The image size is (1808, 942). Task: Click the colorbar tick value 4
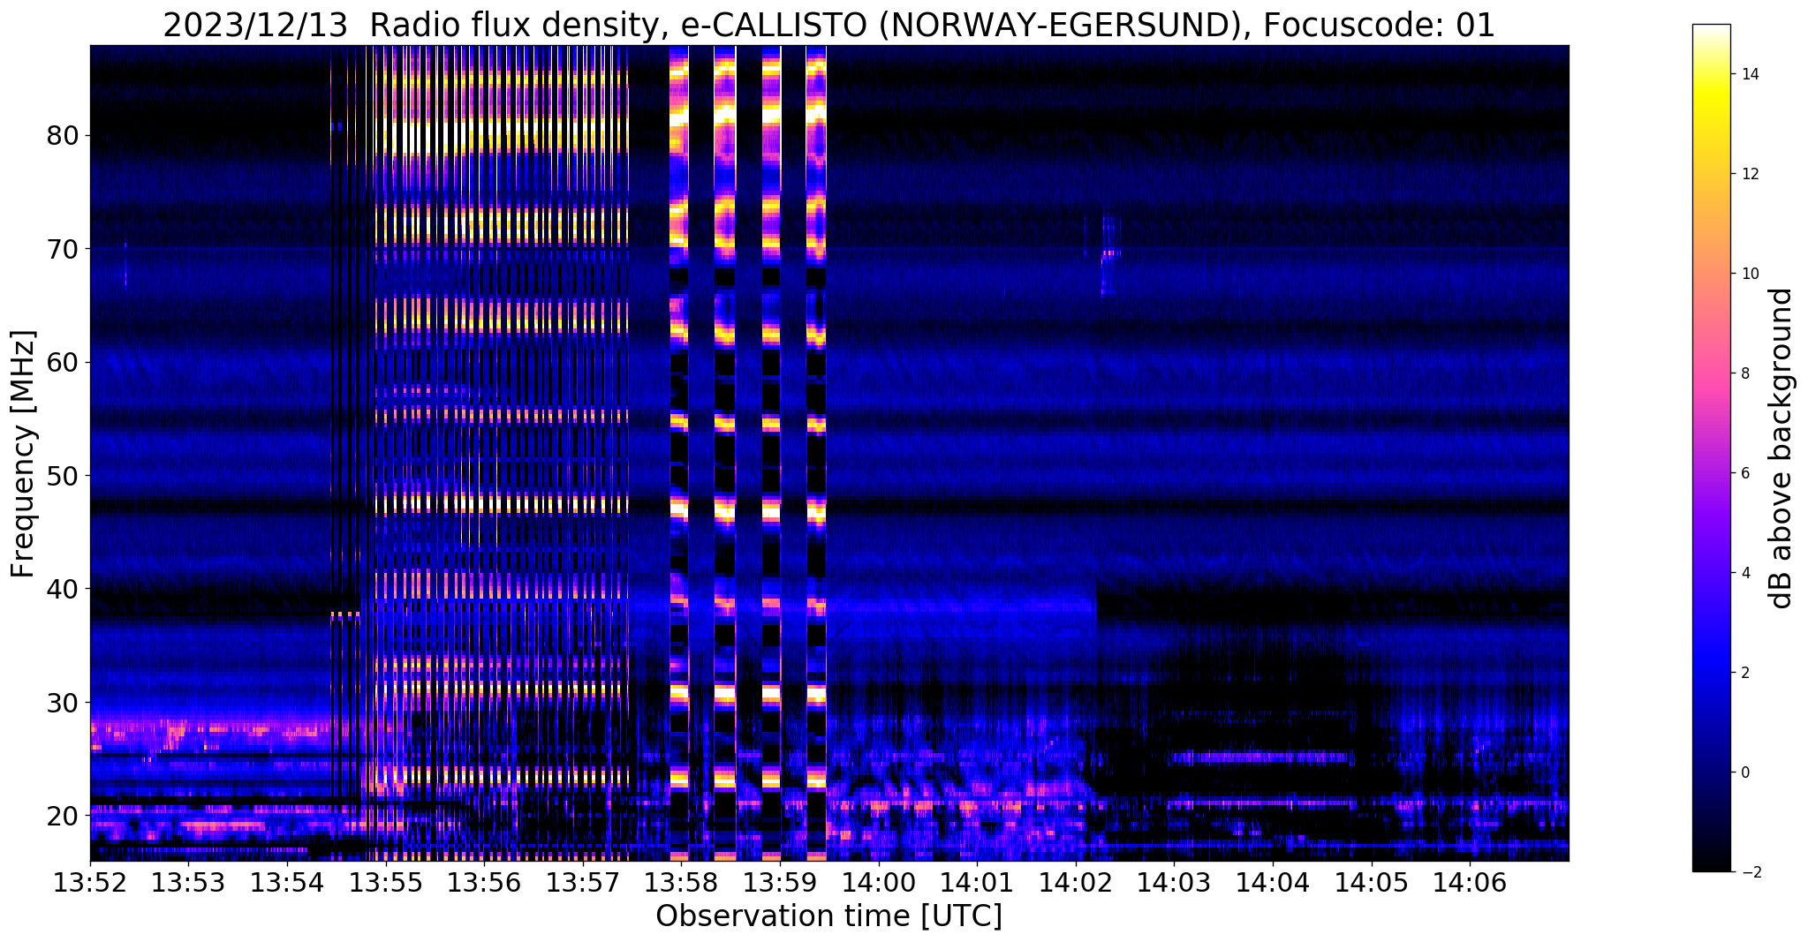pos(1744,573)
